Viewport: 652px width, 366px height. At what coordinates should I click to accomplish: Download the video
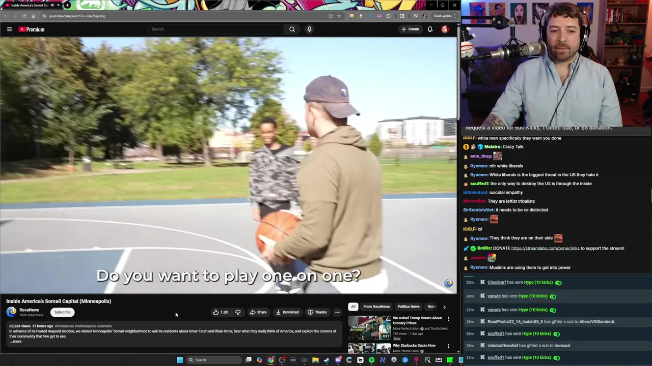coord(287,312)
